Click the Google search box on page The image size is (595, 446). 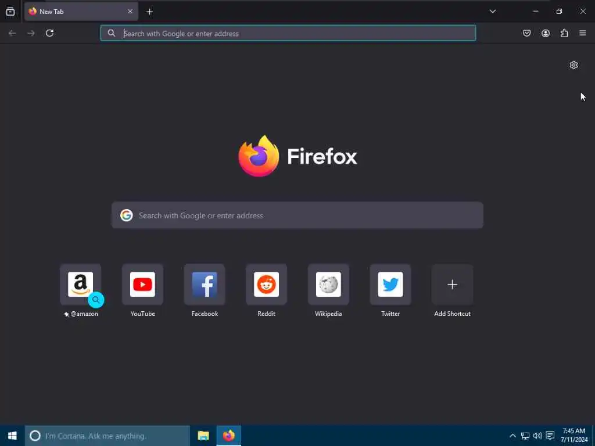click(x=297, y=215)
